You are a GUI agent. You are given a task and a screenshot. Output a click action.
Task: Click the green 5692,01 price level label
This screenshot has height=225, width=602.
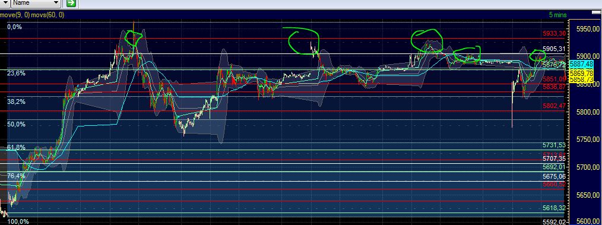(554, 167)
